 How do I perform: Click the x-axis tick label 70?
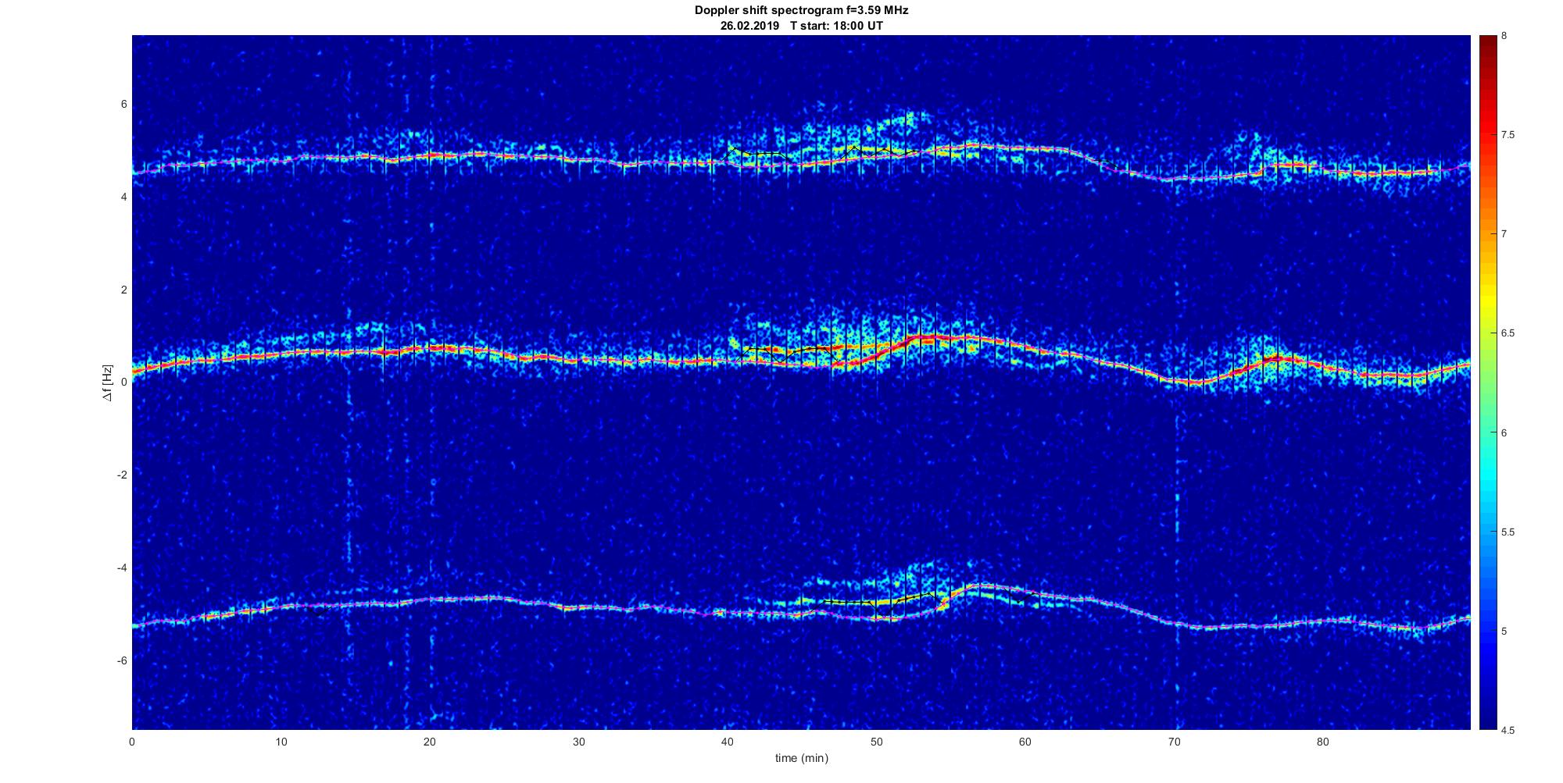pos(1174,742)
